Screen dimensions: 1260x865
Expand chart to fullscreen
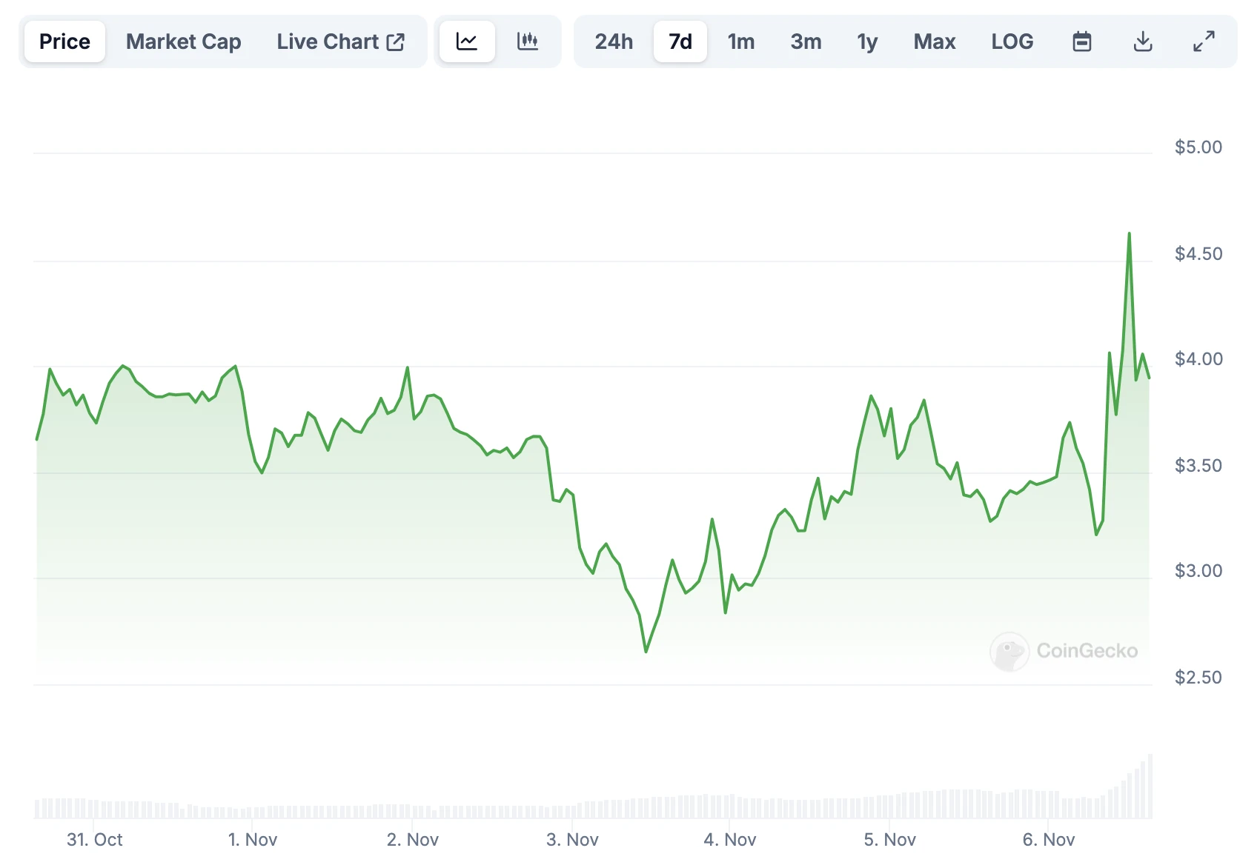1204,41
